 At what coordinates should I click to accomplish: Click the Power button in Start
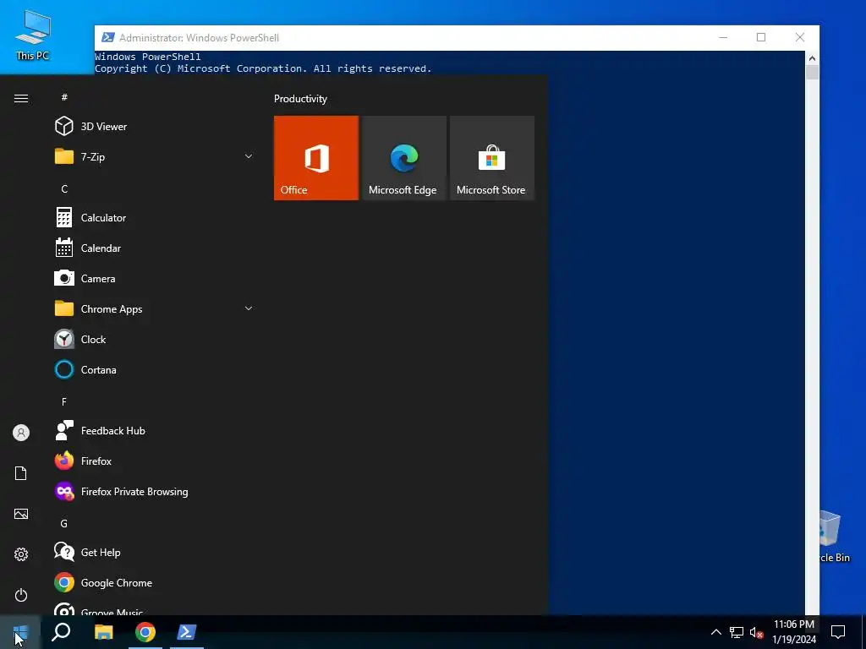[21, 595]
